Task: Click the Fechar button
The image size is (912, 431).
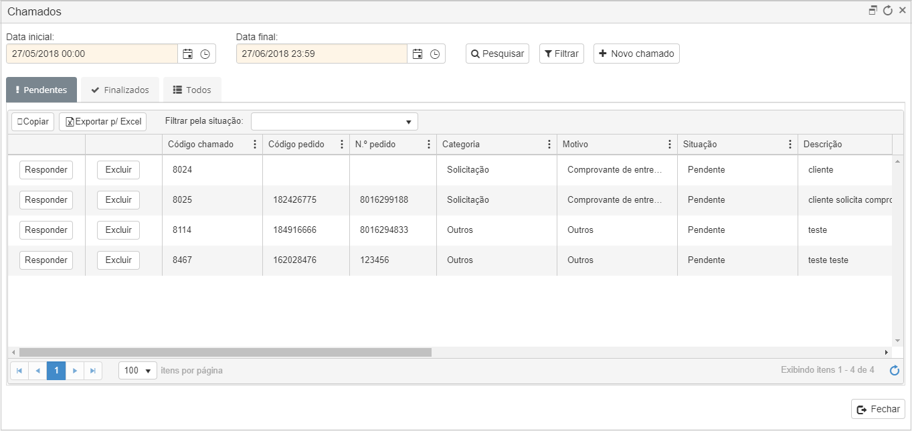Action: (879, 410)
